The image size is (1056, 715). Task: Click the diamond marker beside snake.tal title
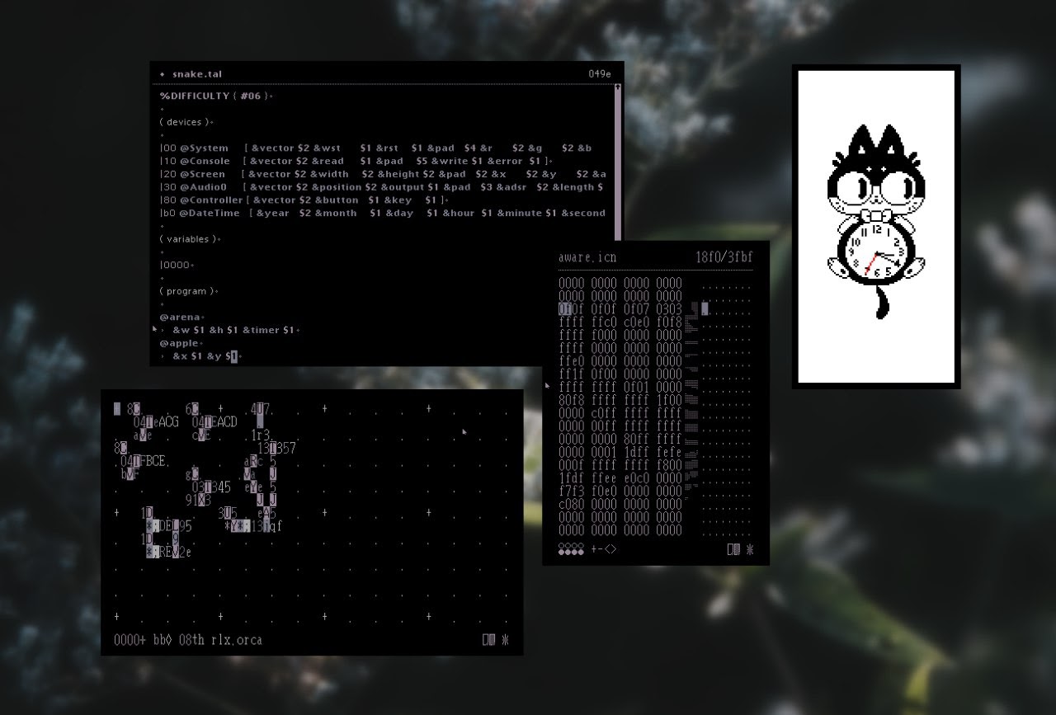(x=163, y=74)
